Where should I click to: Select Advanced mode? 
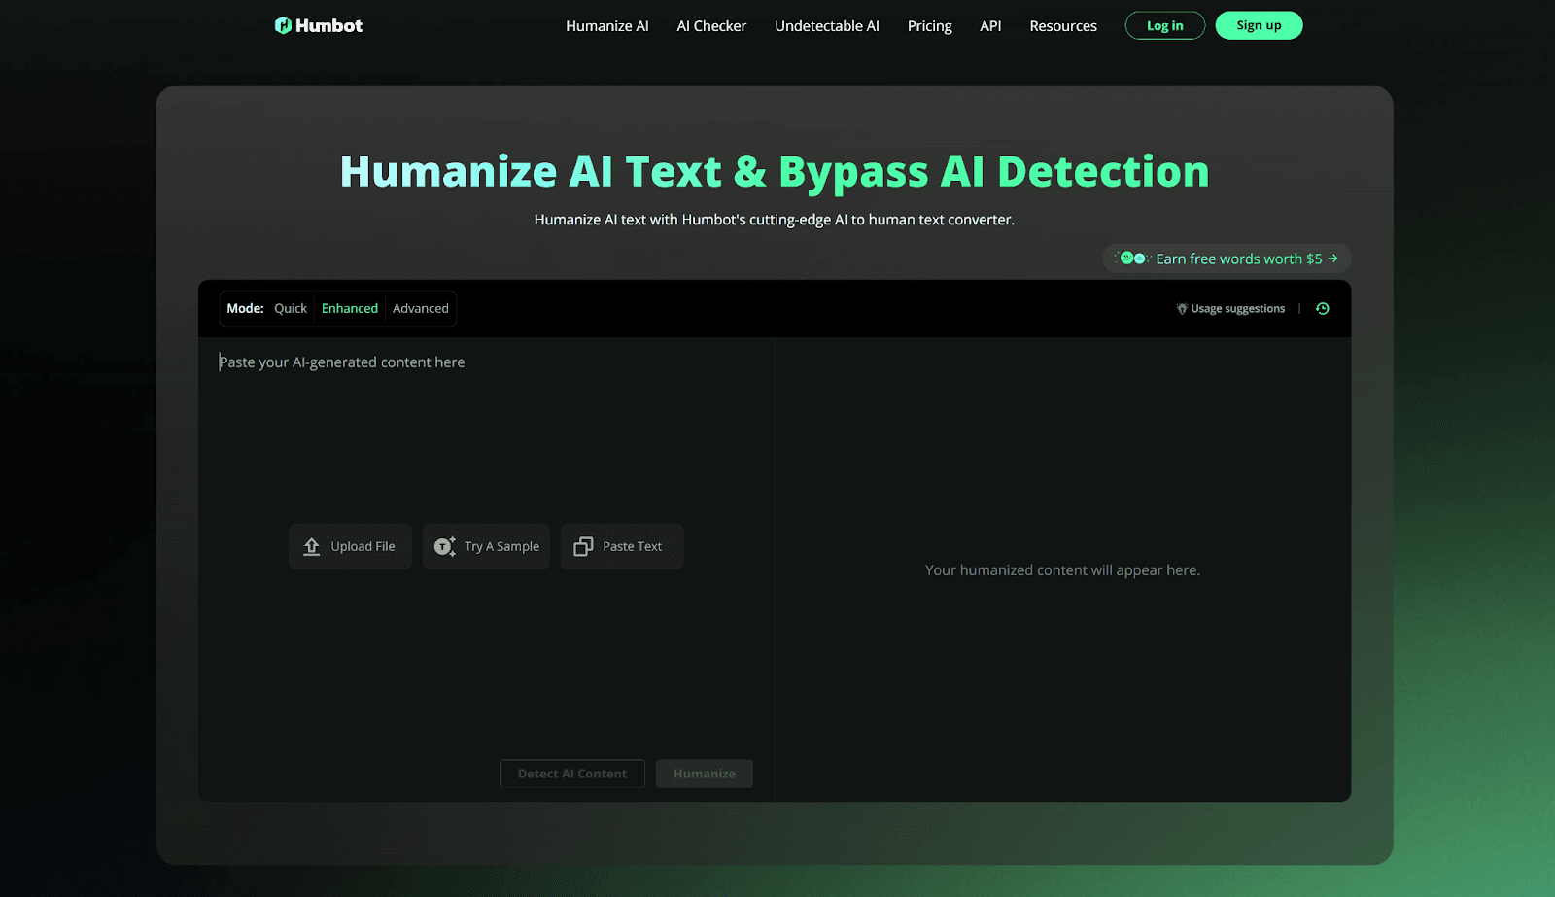click(421, 308)
